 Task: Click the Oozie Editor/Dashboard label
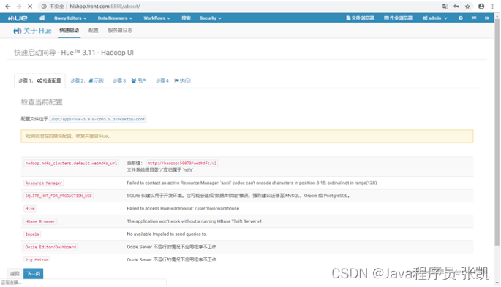pyautogui.click(x=50, y=247)
